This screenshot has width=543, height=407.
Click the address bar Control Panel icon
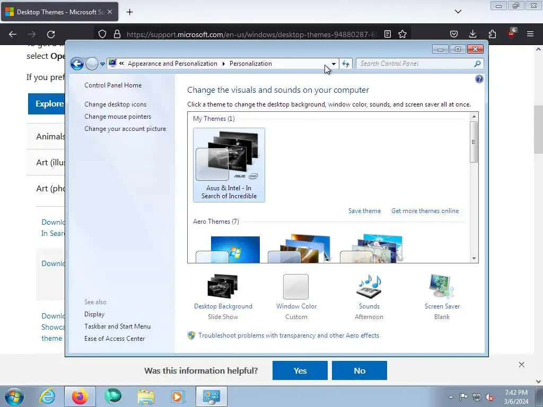(x=112, y=64)
